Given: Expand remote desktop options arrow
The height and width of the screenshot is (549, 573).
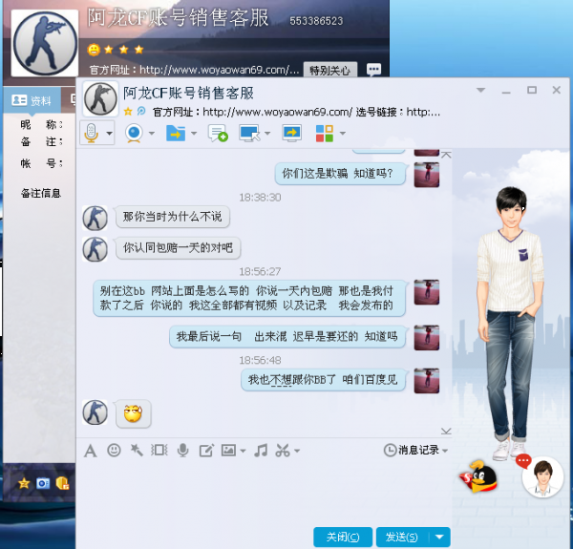Looking at the screenshot, I should tap(267, 134).
